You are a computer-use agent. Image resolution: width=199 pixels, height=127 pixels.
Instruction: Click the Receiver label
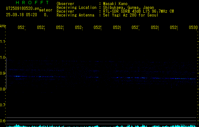tap(65, 11)
